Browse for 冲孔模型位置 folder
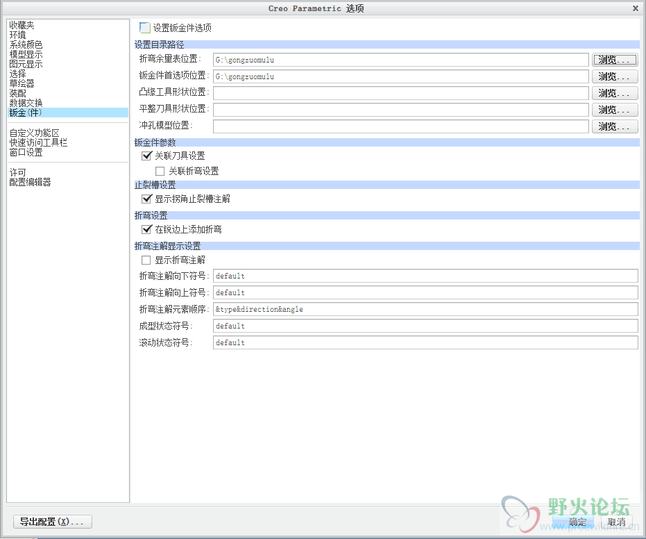646x539 pixels. coord(615,126)
